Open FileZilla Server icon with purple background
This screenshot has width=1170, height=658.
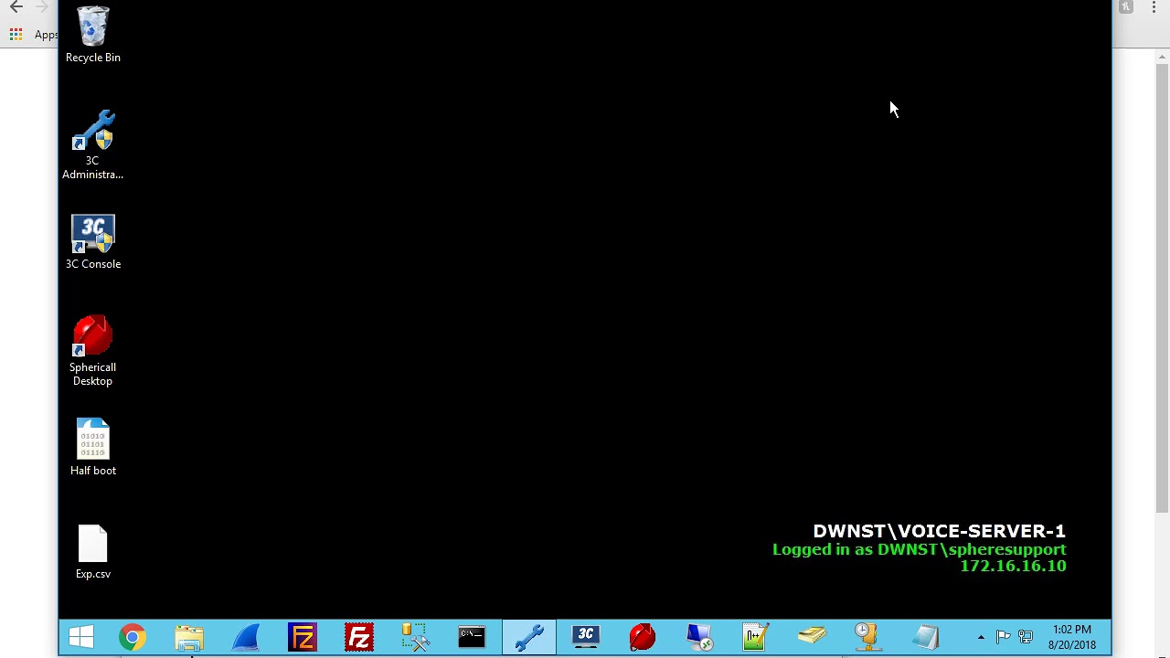coord(303,637)
